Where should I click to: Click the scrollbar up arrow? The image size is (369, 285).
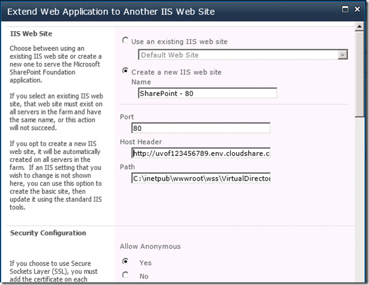pyautogui.click(x=359, y=26)
